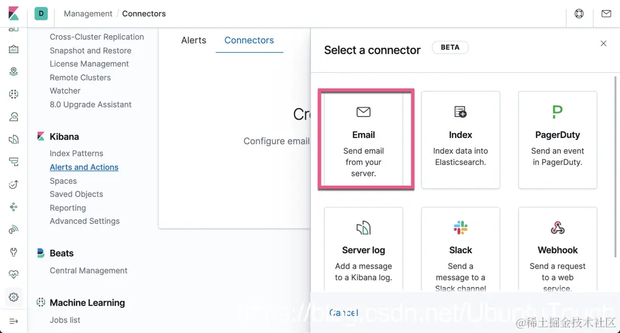This screenshot has height=333, width=620.
Task: Click the BETA badge in flyout header
Action: 450,47
